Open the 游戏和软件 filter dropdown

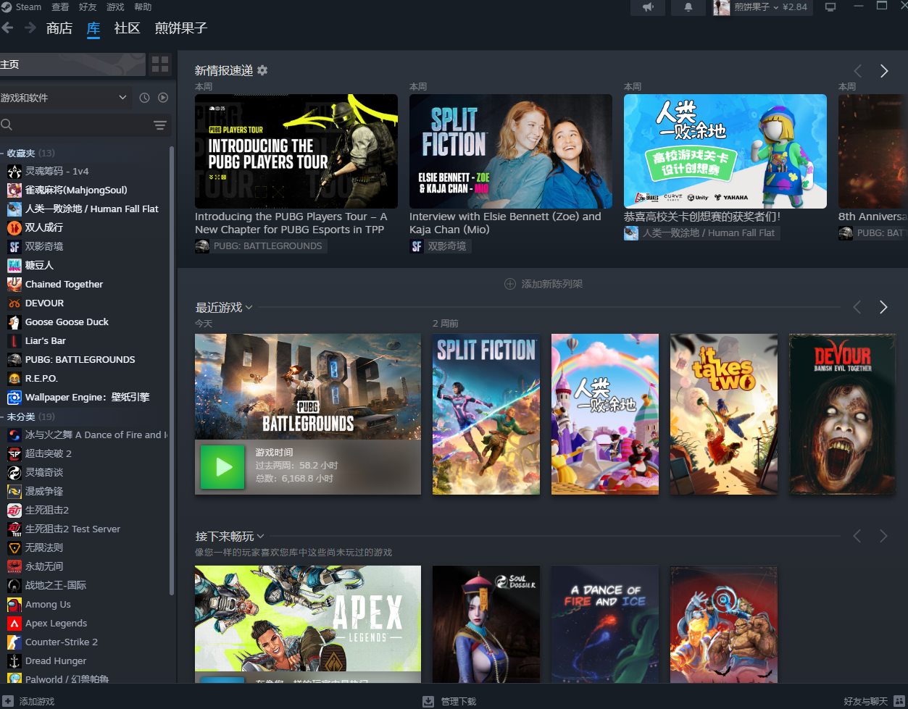click(65, 98)
